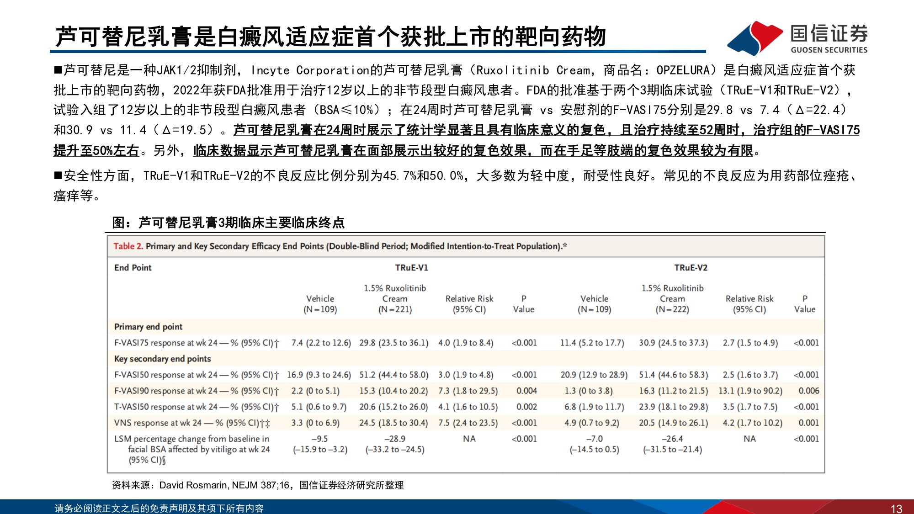Click the 1.5% Ruxolitinib Cream (N=222) header
914x514 pixels.
(x=672, y=299)
